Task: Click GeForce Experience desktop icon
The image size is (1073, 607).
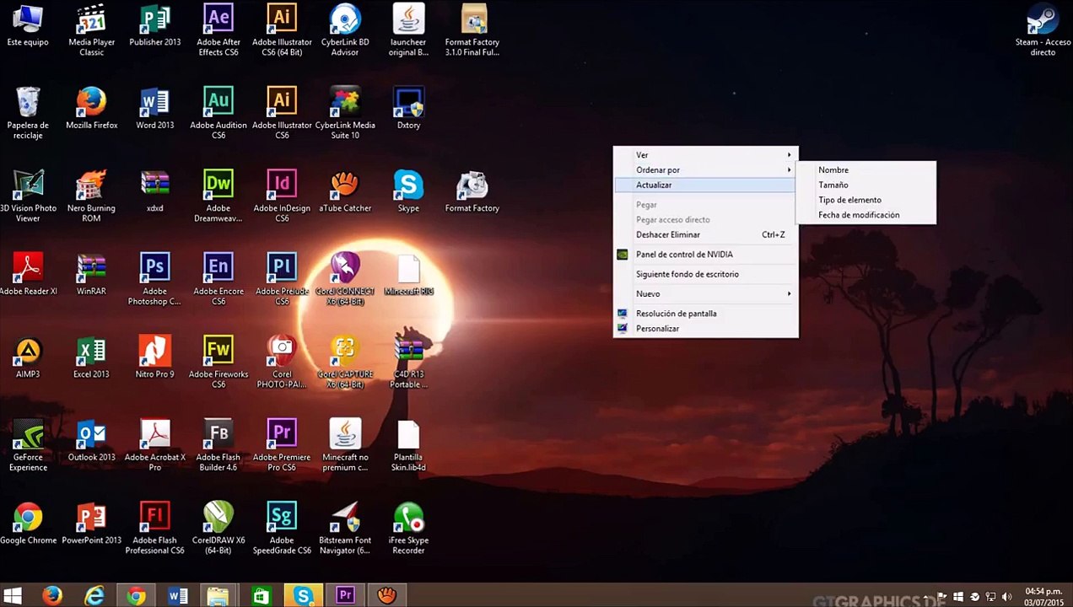Action: tap(28, 445)
